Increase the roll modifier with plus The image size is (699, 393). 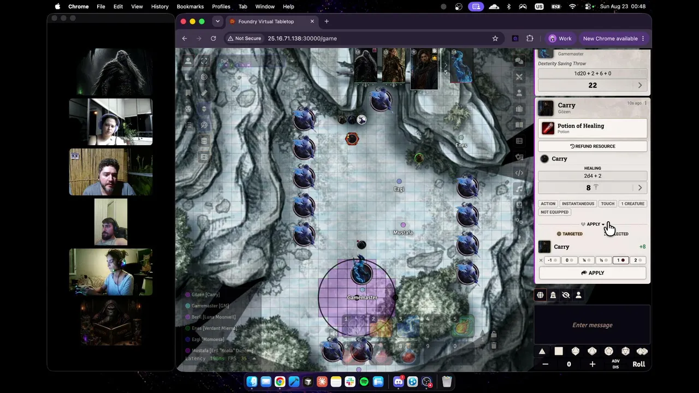[592, 364]
